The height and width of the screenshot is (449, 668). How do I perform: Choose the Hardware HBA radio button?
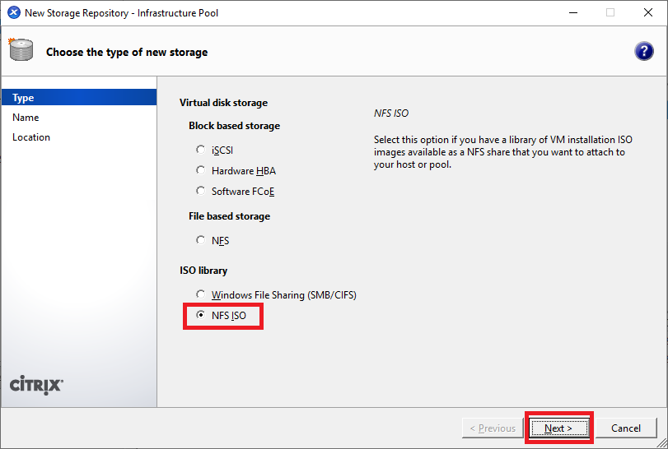[200, 170]
